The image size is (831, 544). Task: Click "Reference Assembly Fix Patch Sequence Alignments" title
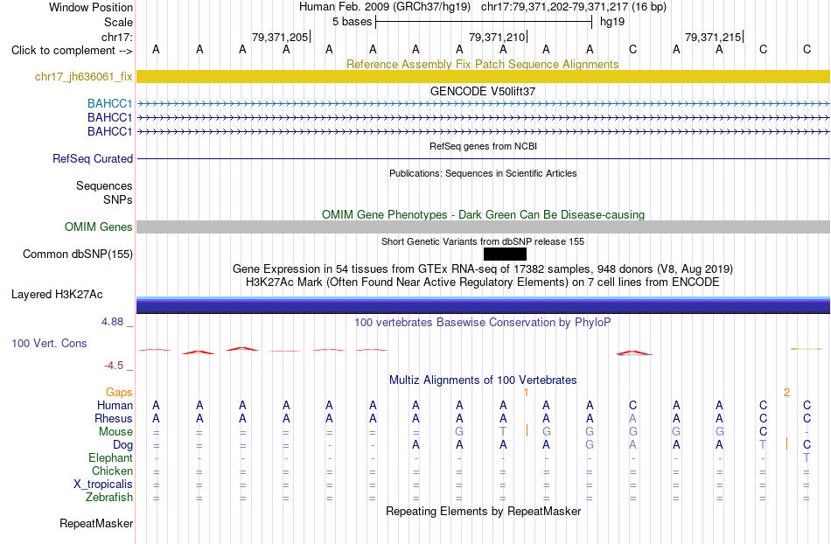point(482,64)
